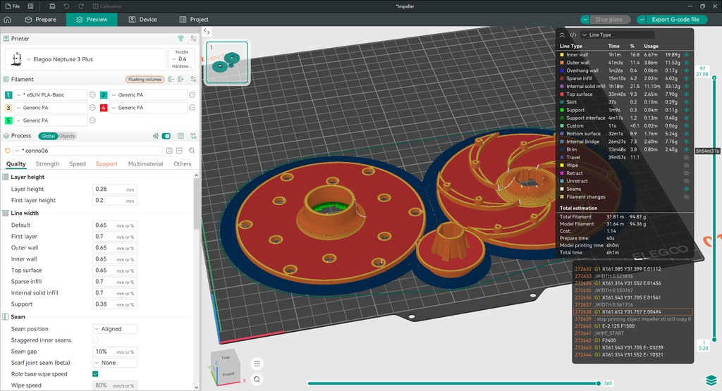Open more options for filament 5

[92, 120]
